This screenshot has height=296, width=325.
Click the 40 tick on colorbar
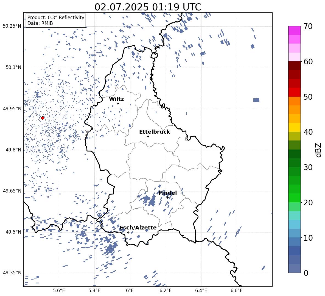[308, 132]
